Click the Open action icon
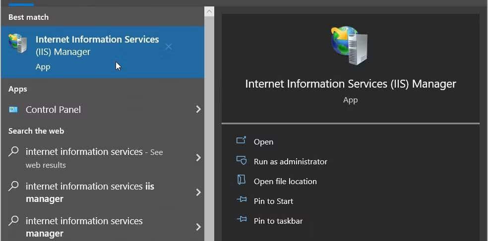The image size is (488, 241). 241,141
